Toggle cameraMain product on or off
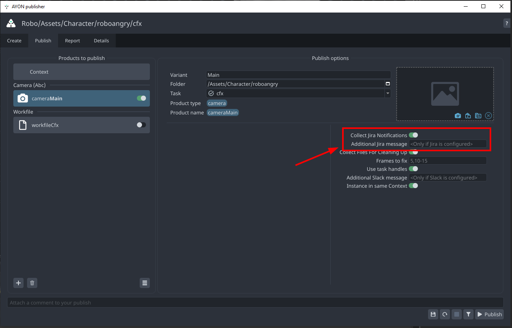 (x=141, y=98)
